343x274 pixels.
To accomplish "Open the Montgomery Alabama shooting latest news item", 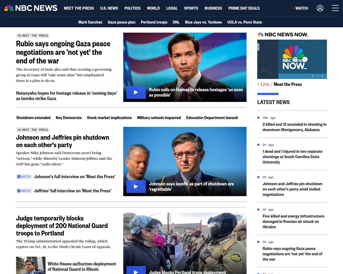I will coord(294,127).
